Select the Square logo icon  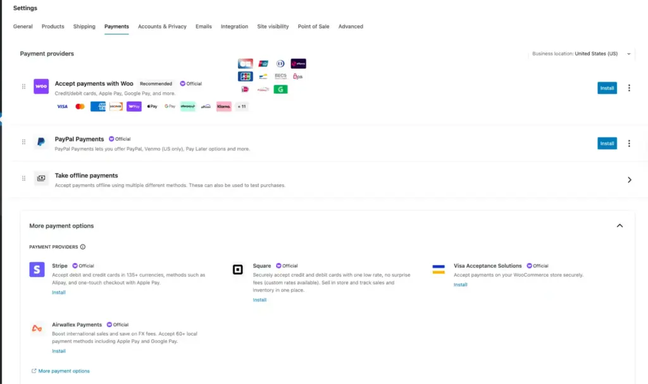pos(237,269)
